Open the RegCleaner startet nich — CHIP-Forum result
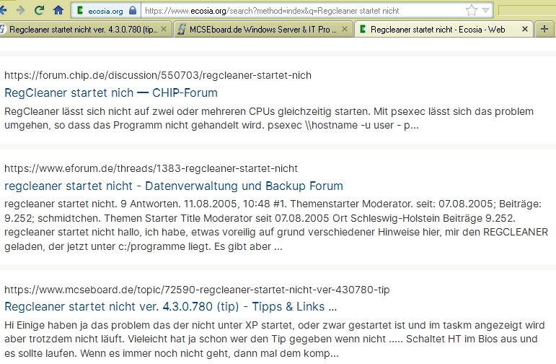Image resolution: width=556 pixels, height=364 pixels. (111, 92)
